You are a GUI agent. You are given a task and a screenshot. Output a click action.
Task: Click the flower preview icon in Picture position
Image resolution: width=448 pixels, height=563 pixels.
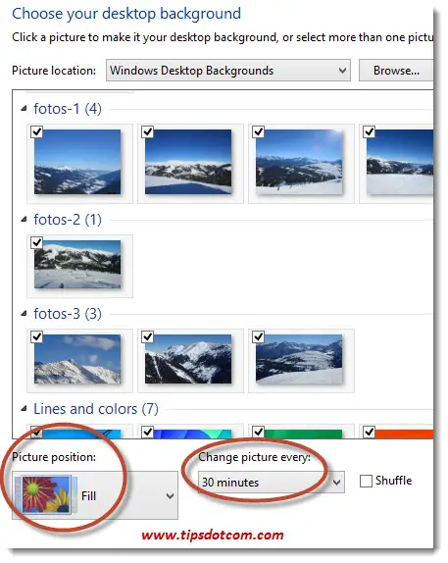pyautogui.click(x=46, y=495)
